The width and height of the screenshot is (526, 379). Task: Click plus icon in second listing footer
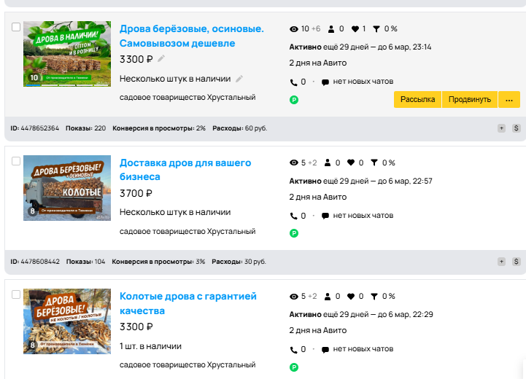coord(501,262)
